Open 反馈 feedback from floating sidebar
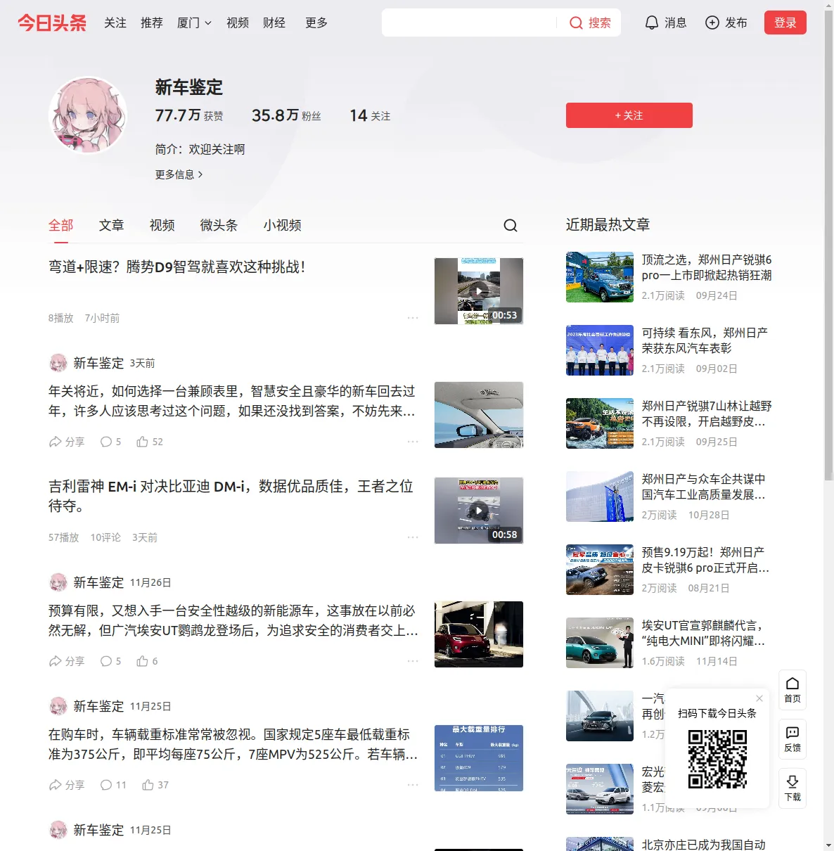Viewport: 834px width, 851px height. (793, 739)
